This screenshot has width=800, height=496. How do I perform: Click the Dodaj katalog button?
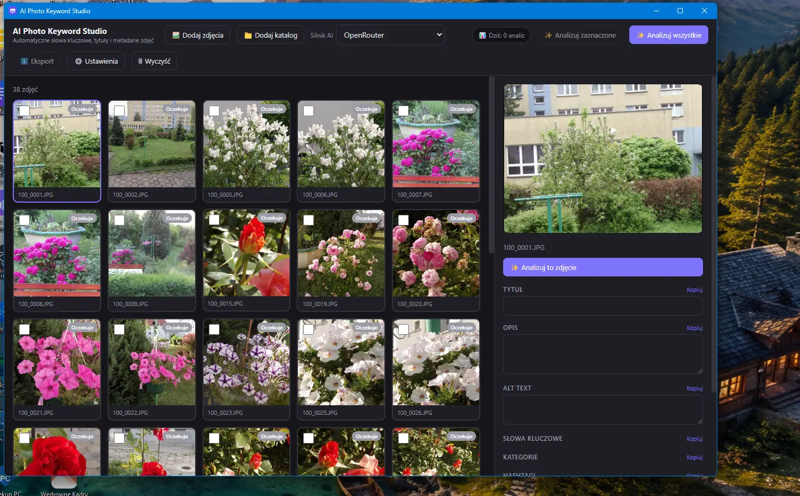[x=270, y=36]
